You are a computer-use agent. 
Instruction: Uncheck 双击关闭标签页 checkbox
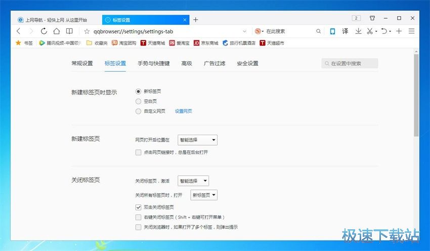click(139, 207)
